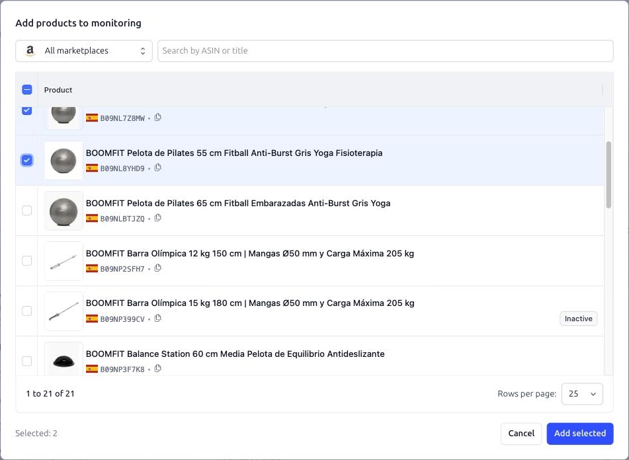Open thumbnail of Pelota de Pilates 65 cm
This screenshot has width=629, height=460.
[x=63, y=211]
